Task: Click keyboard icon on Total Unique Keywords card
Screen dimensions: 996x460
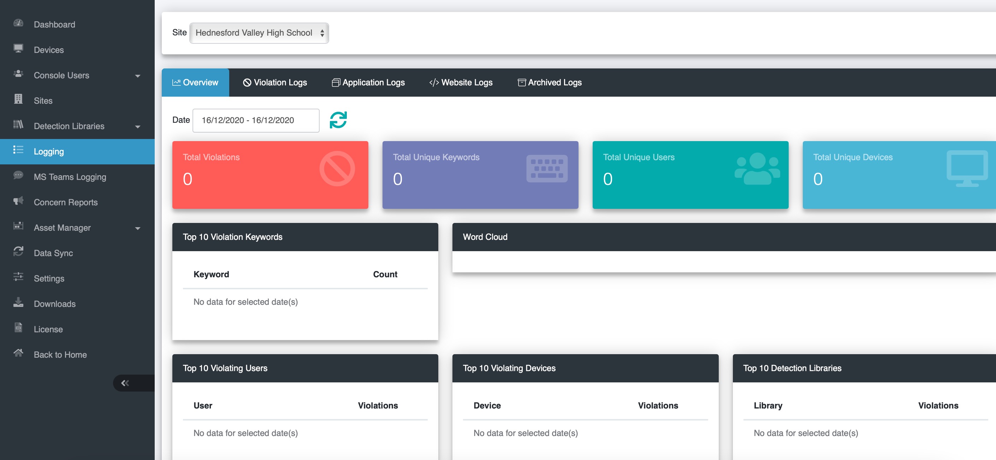Action: tap(547, 169)
